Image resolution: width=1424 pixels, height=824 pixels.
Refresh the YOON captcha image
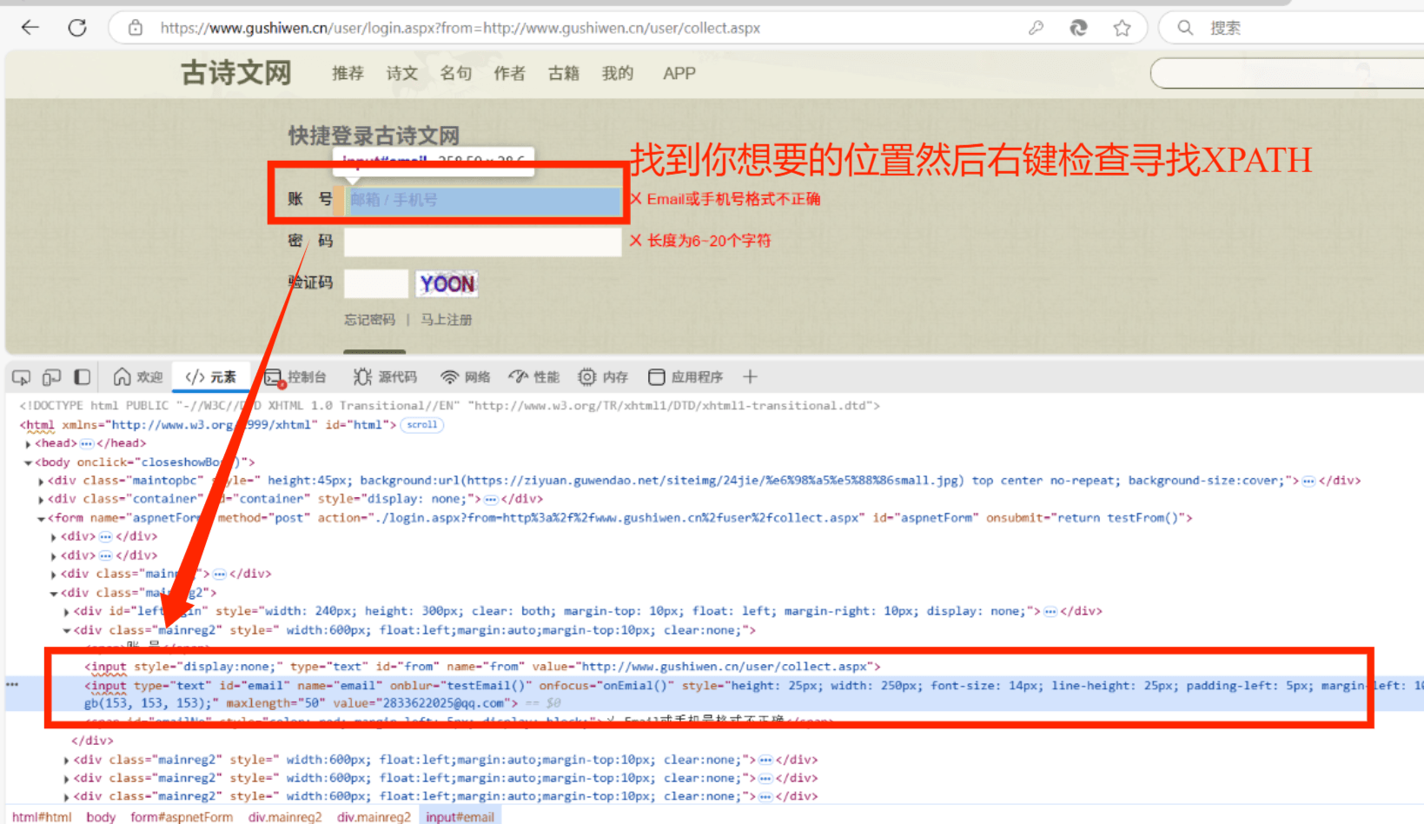click(447, 283)
